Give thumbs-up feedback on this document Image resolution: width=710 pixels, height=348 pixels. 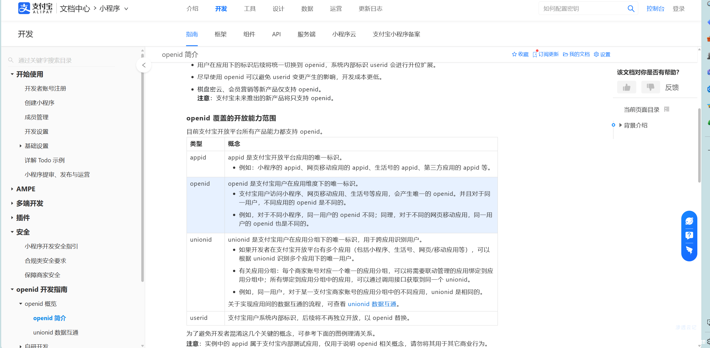(x=626, y=87)
